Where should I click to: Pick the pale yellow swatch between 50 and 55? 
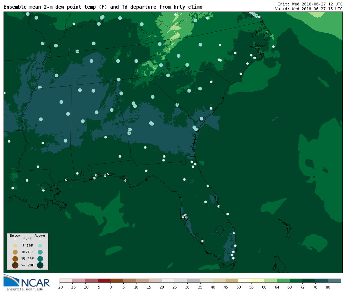pyautogui.click(x=245, y=281)
